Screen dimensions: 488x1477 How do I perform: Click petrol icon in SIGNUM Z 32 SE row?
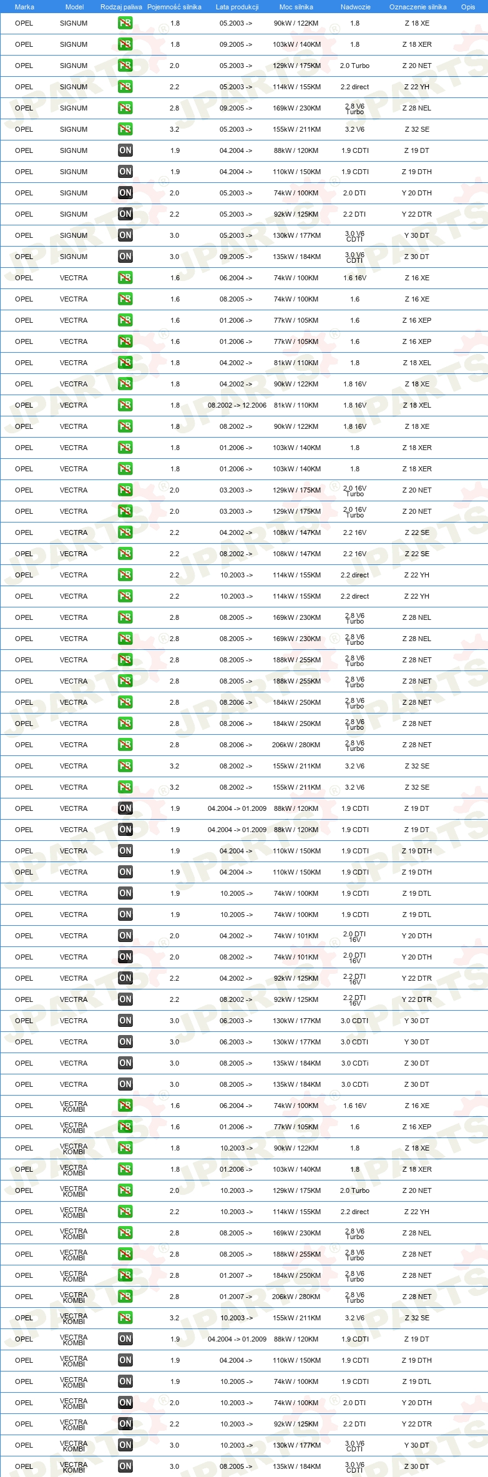click(x=125, y=129)
